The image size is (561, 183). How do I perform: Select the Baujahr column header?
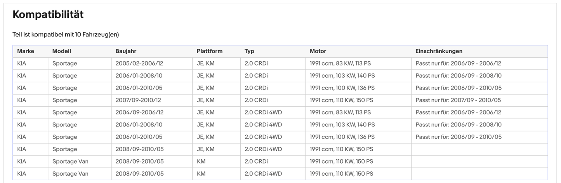126,51
